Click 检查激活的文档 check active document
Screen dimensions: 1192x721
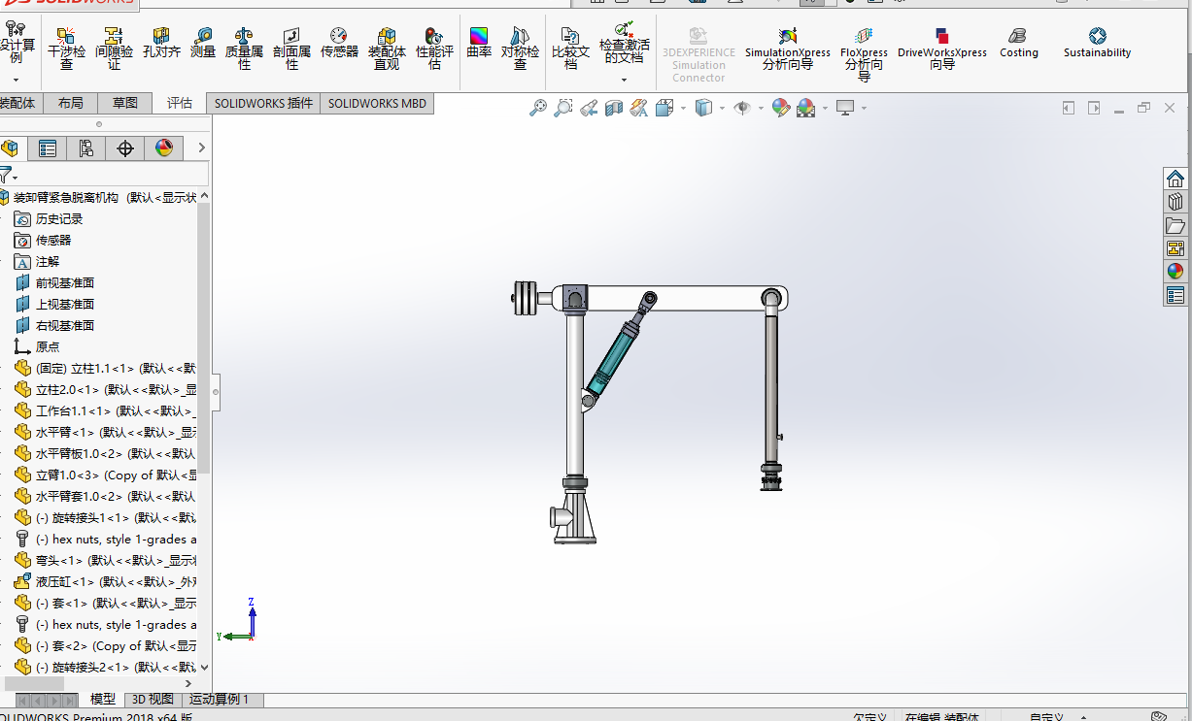coord(624,43)
